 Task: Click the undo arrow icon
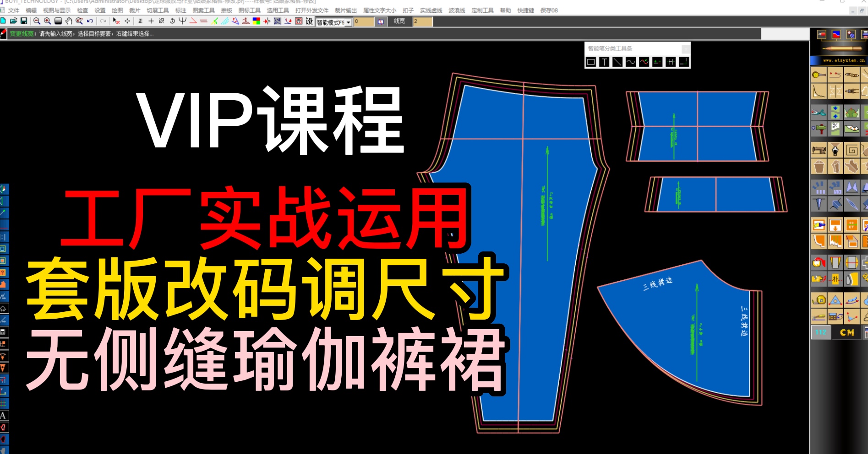pyautogui.click(x=90, y=21)
